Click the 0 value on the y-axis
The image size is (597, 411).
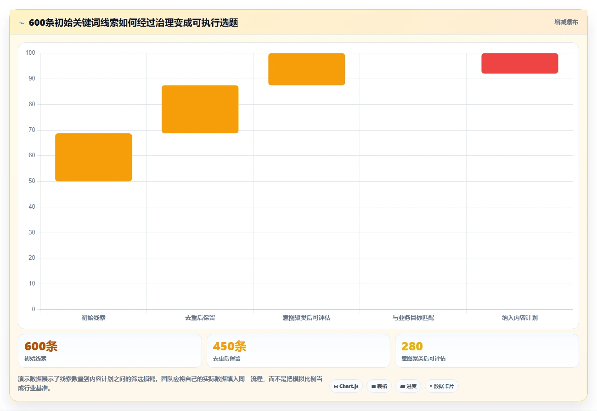coord(34,309)
